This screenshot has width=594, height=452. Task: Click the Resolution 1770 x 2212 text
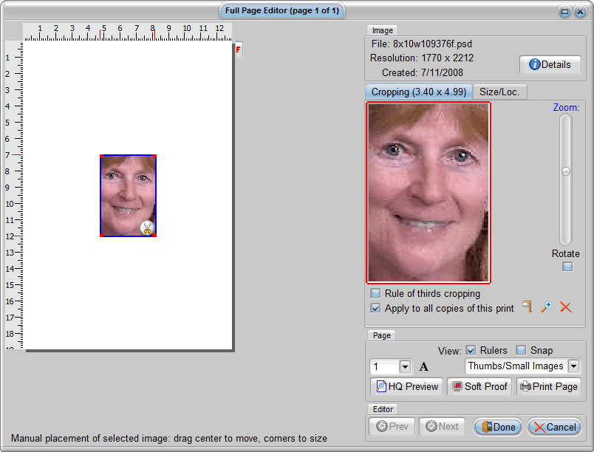click(x=422, y=58)
